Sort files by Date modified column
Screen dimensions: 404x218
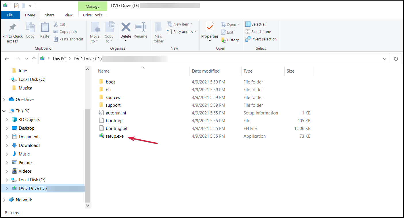pos(206,71)
